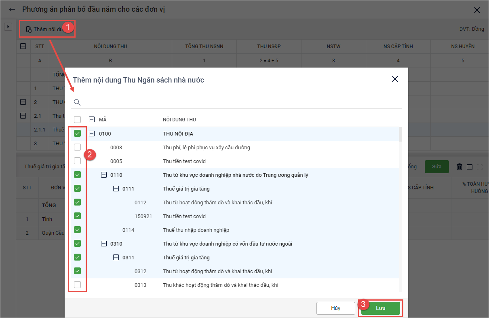Click the magnifier icon in the search field

(x=77, y=102)
